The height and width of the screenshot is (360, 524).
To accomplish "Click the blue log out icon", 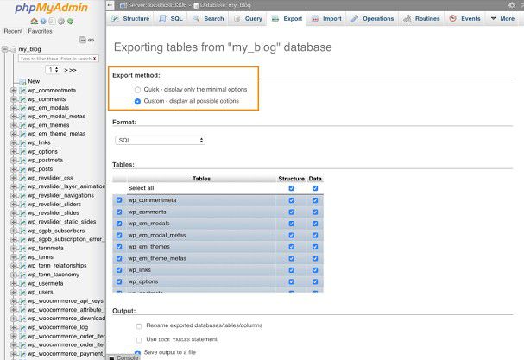I will click(43, 21).
